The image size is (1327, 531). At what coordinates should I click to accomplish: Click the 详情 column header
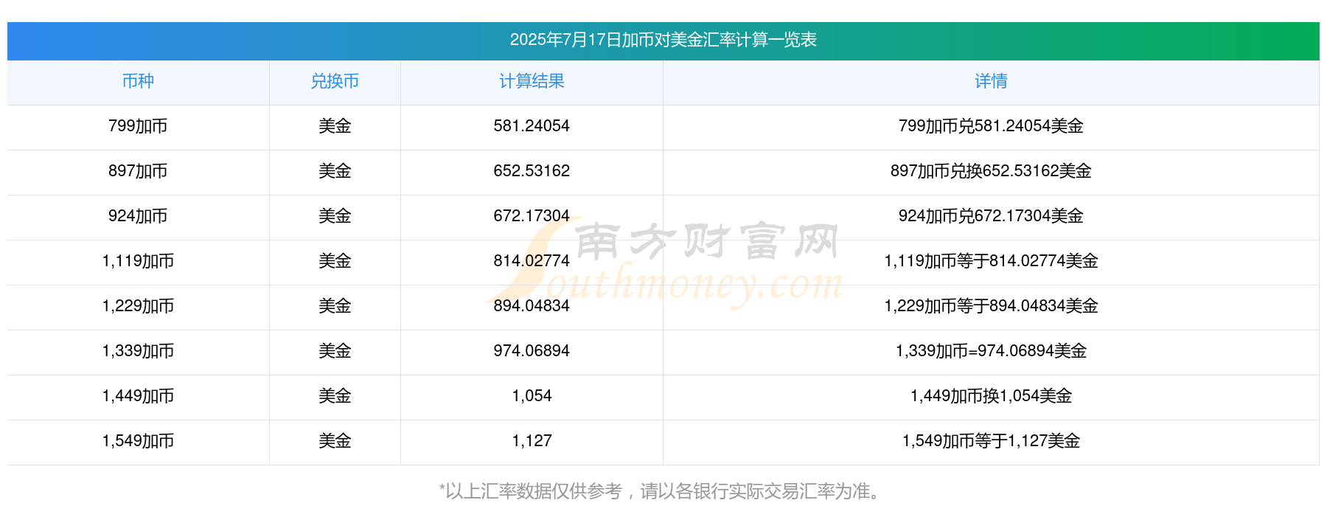pos(991,81)
